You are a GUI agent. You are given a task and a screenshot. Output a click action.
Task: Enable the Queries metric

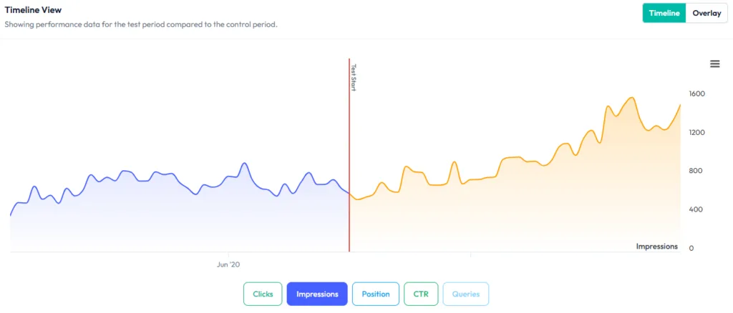(466, 294)
